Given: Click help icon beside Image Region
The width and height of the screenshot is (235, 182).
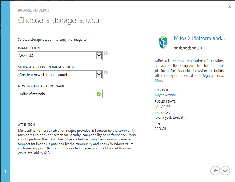Looking at the screenshot, I should click(106, 53).
